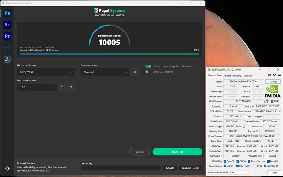Click the Shaders 2560 Unified value
This screenshot has height=177, width=283.
pos(234,116)
